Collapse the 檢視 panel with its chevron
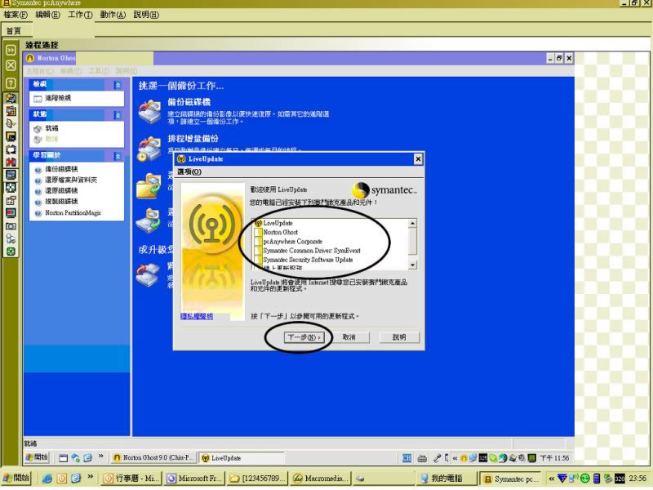This screenshot has width=653, height=490. pos(118,85)
